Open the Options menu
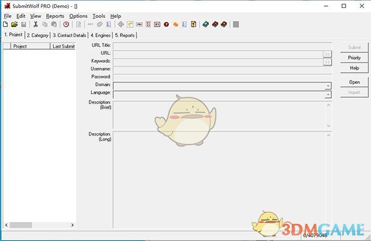 [78, 16]
